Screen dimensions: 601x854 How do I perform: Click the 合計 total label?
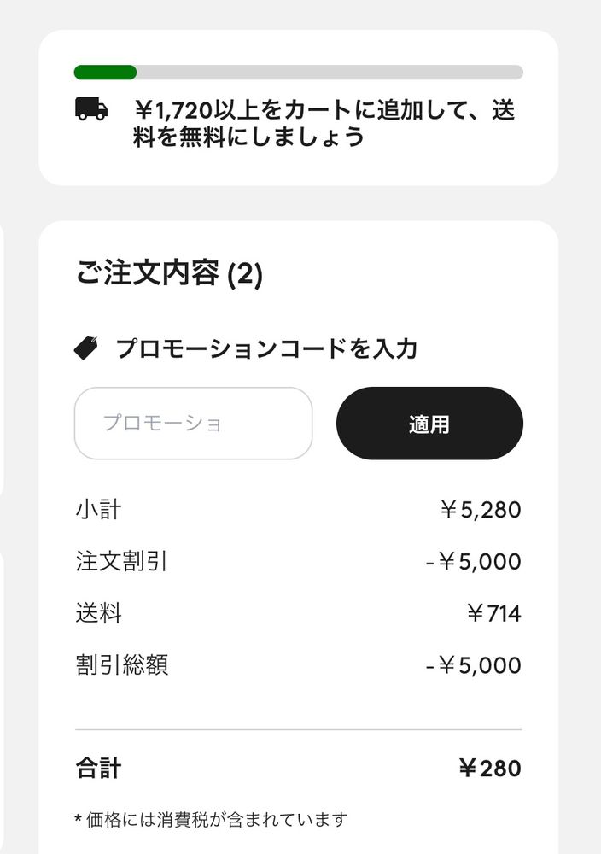98,769
